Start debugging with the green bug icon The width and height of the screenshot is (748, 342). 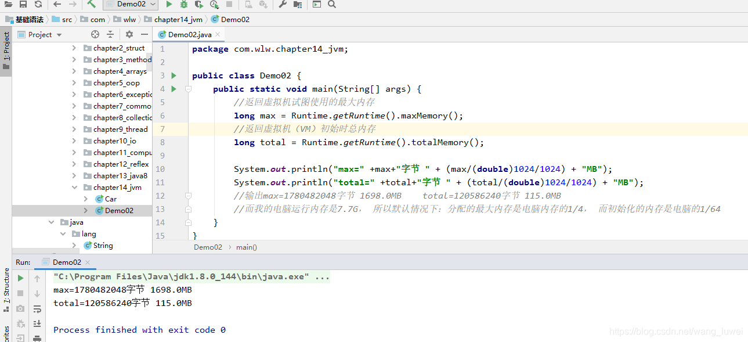[x=184, y=4]
